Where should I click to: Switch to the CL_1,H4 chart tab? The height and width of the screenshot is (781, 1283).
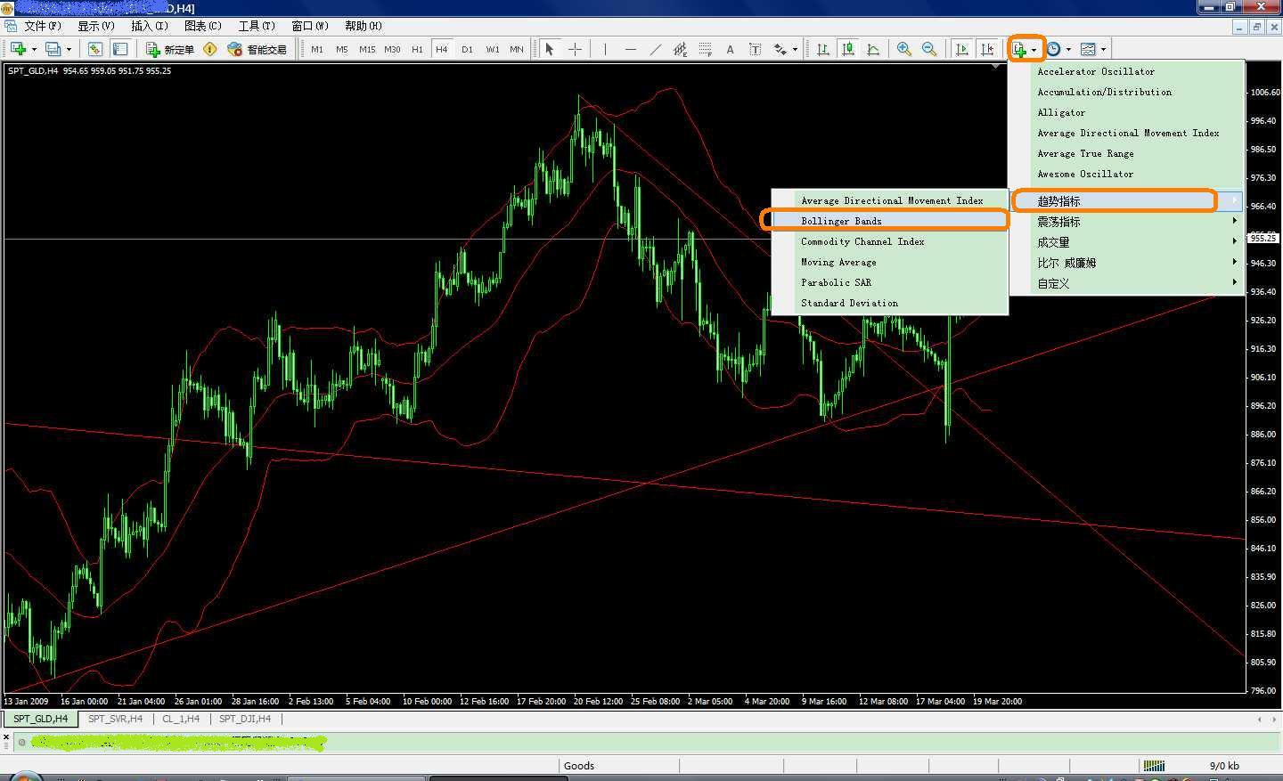[181, 719]
